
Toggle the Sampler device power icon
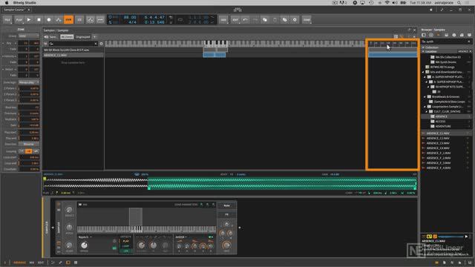(59, 204)
